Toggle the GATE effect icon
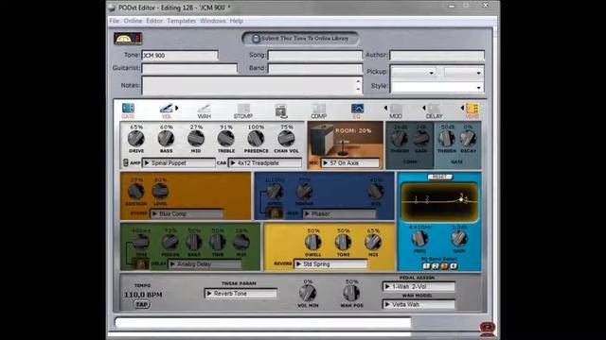The image size is (606, 340). point(128,108)
